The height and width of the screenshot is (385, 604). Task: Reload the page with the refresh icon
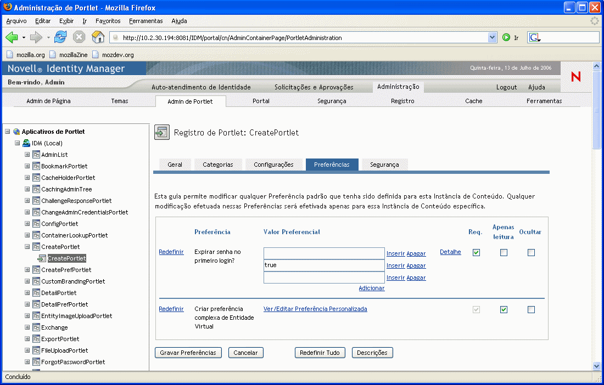point(60,37)
